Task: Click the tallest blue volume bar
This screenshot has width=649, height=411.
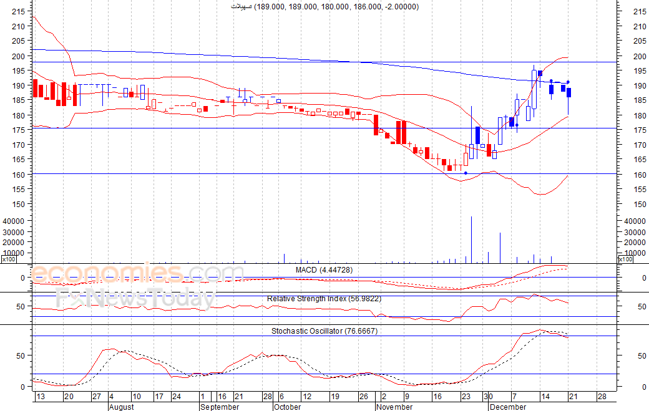Action: 471,239
